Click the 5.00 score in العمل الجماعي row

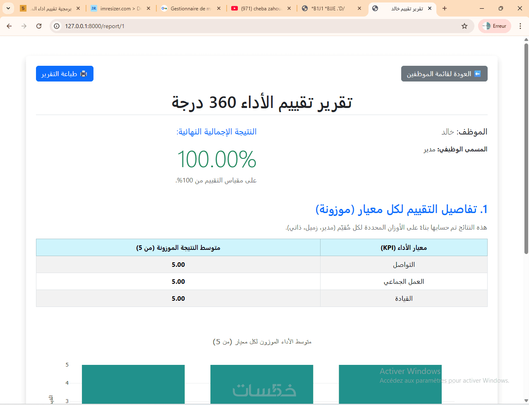pos(178,281)
